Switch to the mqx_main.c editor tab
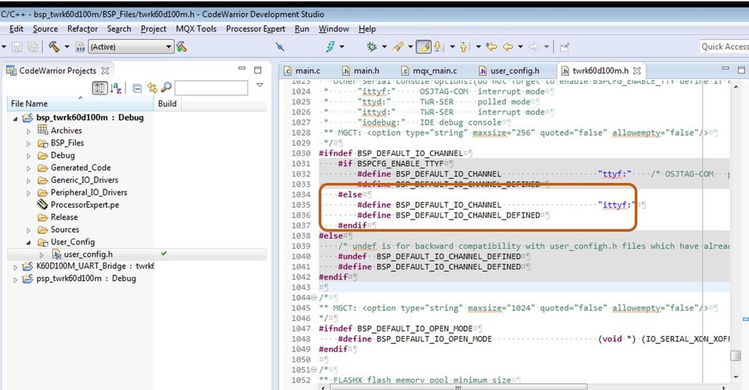The image size is (749, 390). pyautogui.click(x=429, y=70)
